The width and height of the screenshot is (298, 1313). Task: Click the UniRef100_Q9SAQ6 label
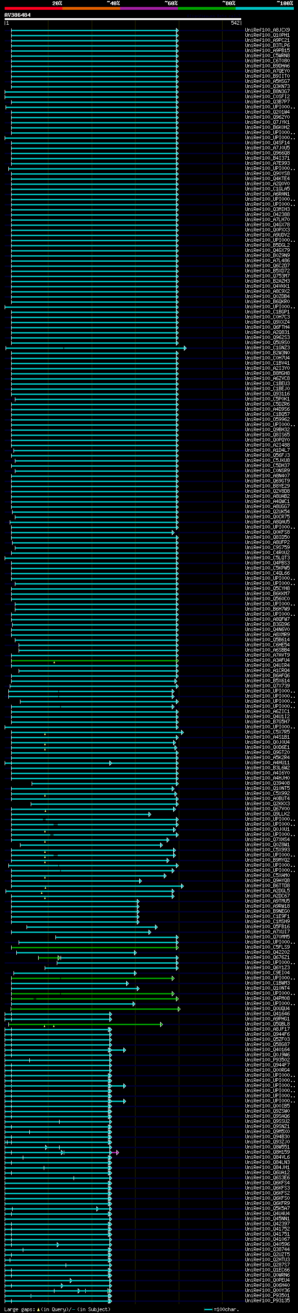click(267, 1116)
